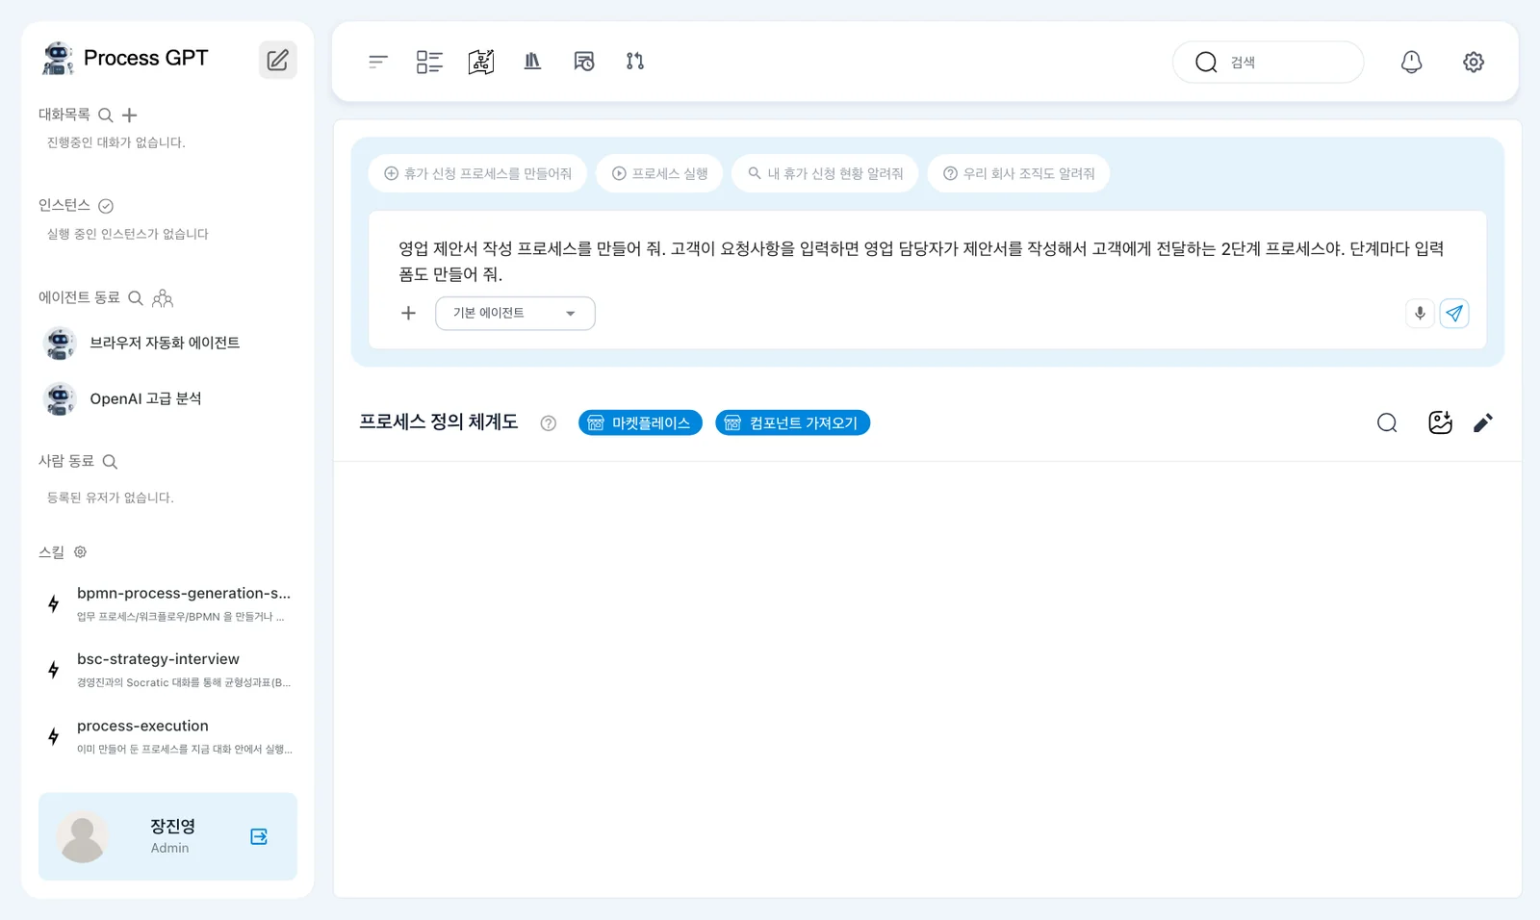The width and height of the screenshot is (1540, 920).
Task: Click the 내 휴가 신청 현황 알려줘 chip
Action: (x=825, y=174)
